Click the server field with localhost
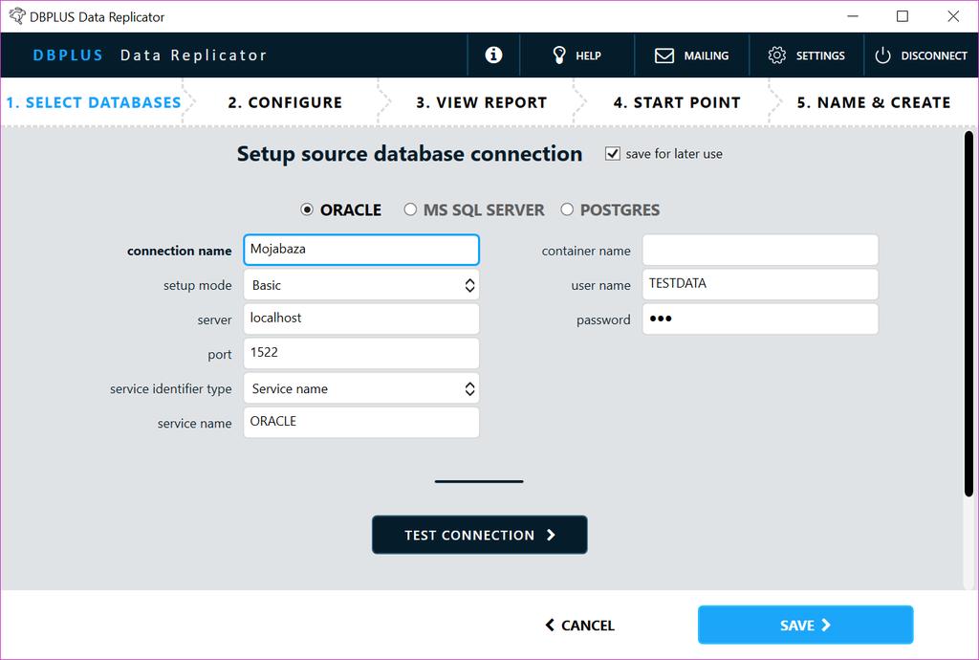This screenshot has height=660, width=979. 361,319
